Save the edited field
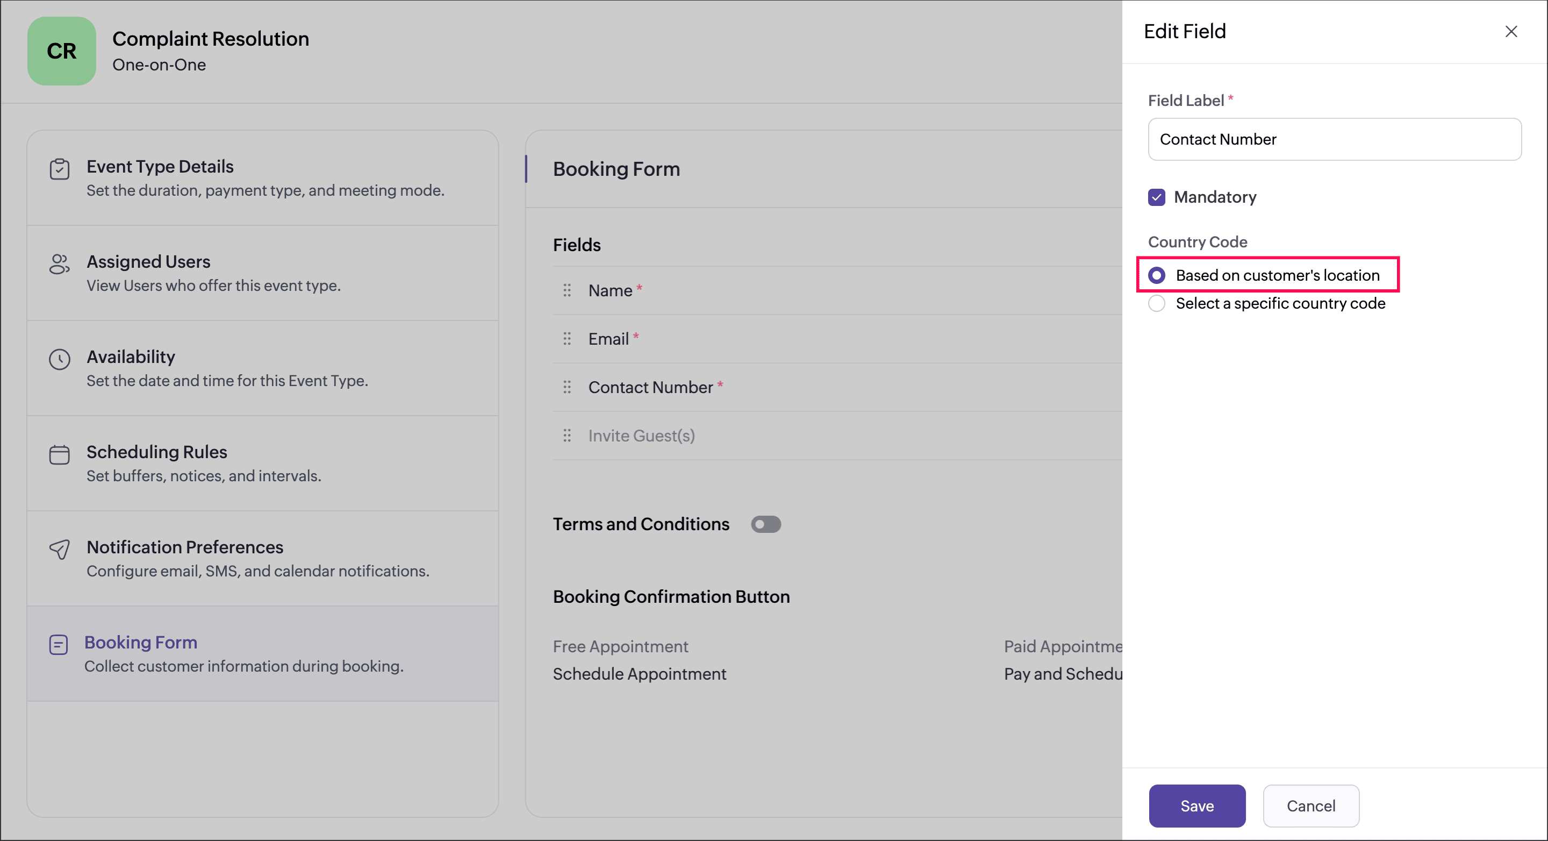 tap(1196, 806)
